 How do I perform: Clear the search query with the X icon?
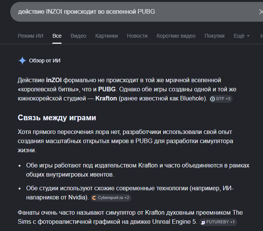click(x=261, y=12)
